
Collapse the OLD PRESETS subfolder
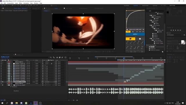pyautogui.click(x=151, y=17)
